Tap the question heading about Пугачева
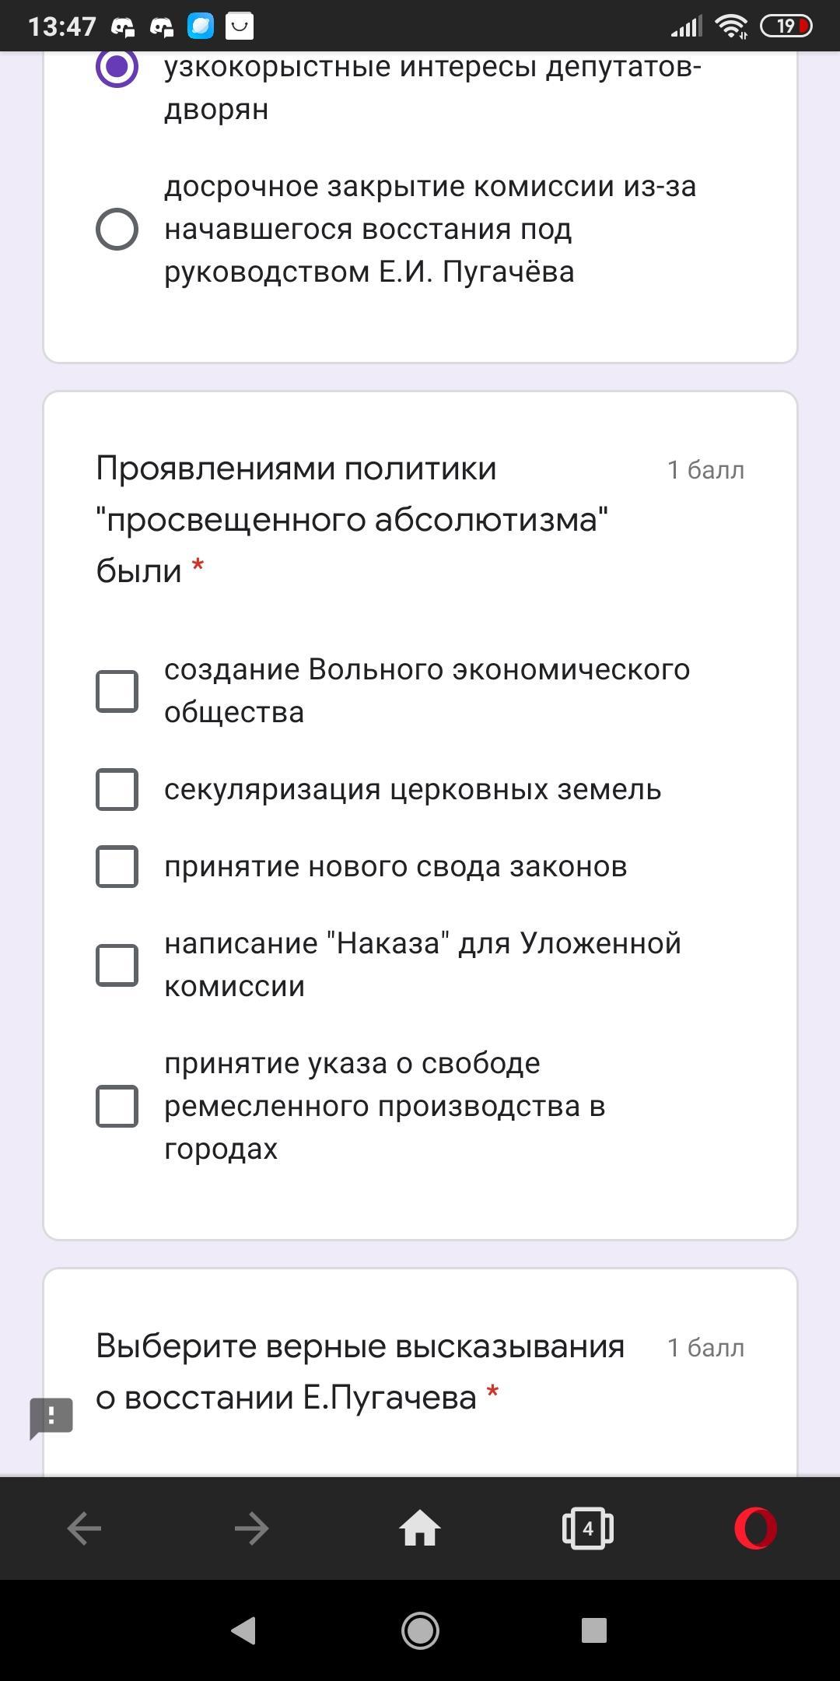 (360, 1371)
